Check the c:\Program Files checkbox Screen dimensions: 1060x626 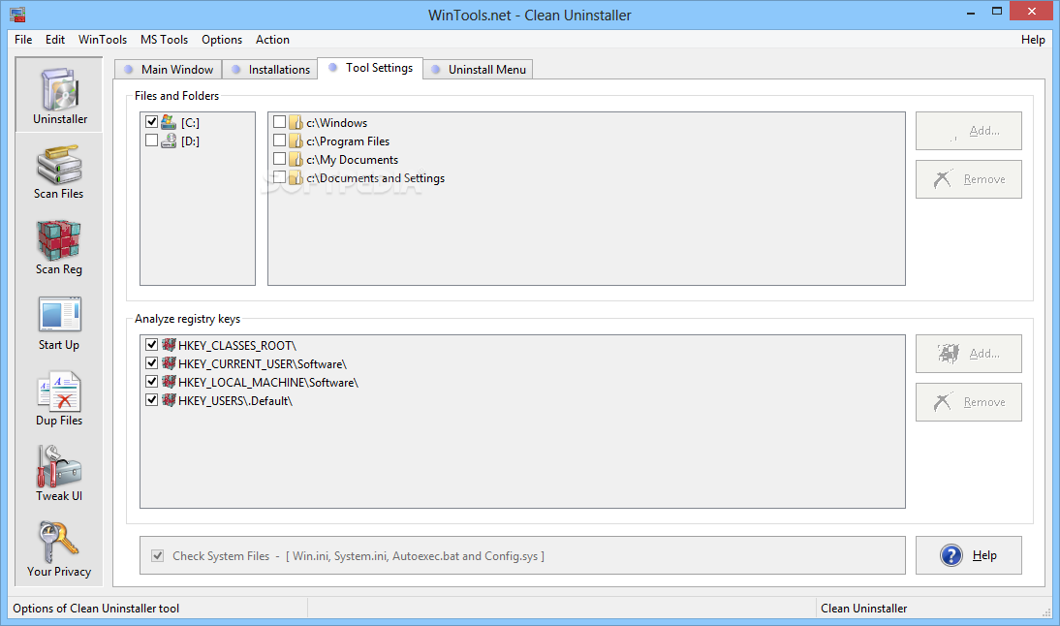[279, 140]
